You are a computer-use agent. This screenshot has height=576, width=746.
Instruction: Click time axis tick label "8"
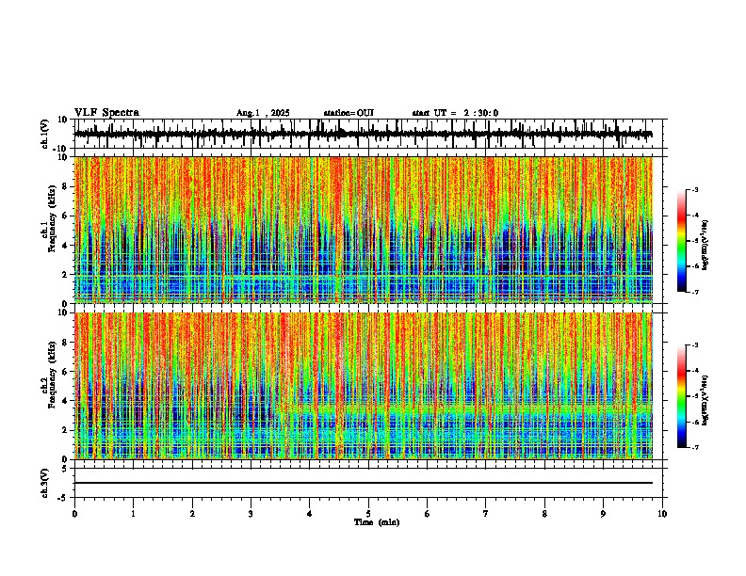[544, 514]
